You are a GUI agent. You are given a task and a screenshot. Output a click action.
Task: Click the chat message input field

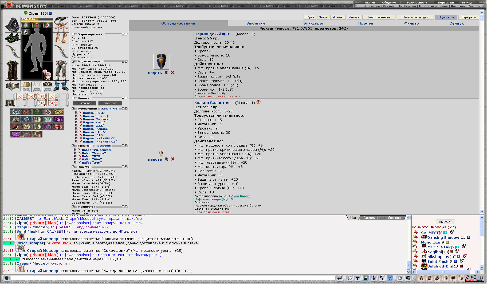tap(173, 278)
